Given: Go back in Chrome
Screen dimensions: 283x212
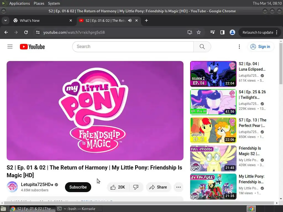Looking at the screenshot, I should [x=6, y=32].
